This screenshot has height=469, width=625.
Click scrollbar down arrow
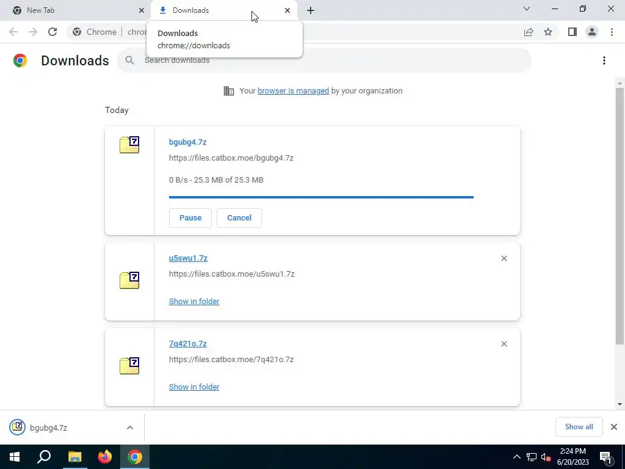point(620,404)
